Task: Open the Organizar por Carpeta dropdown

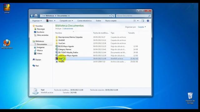Action: pos(142,27)
